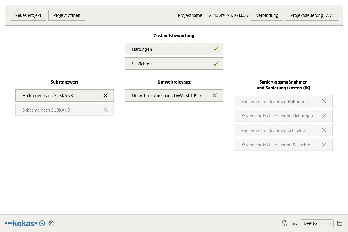Image resolution: width=348 pixels, height=232 pixels.
Task: Click Sanierungsmaßnahmen Haltungen
Action: click(x=283, y=101)
